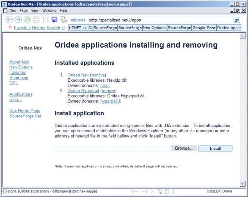This screenshot has width=248, height=197.
Task: Click the install file path field
Action: pos(113,148)
